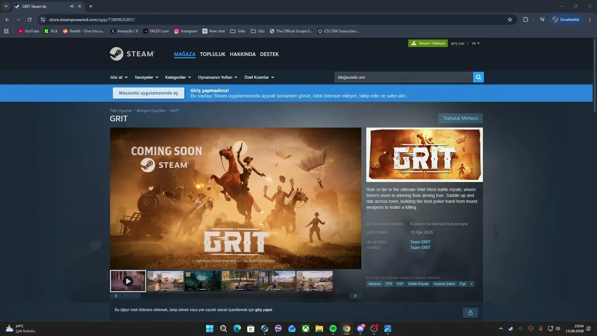This screenshot has width=597, height=336.
Task: Expand the Özel Kısımlar dropdown menu
Action: (x=259, y=77)
